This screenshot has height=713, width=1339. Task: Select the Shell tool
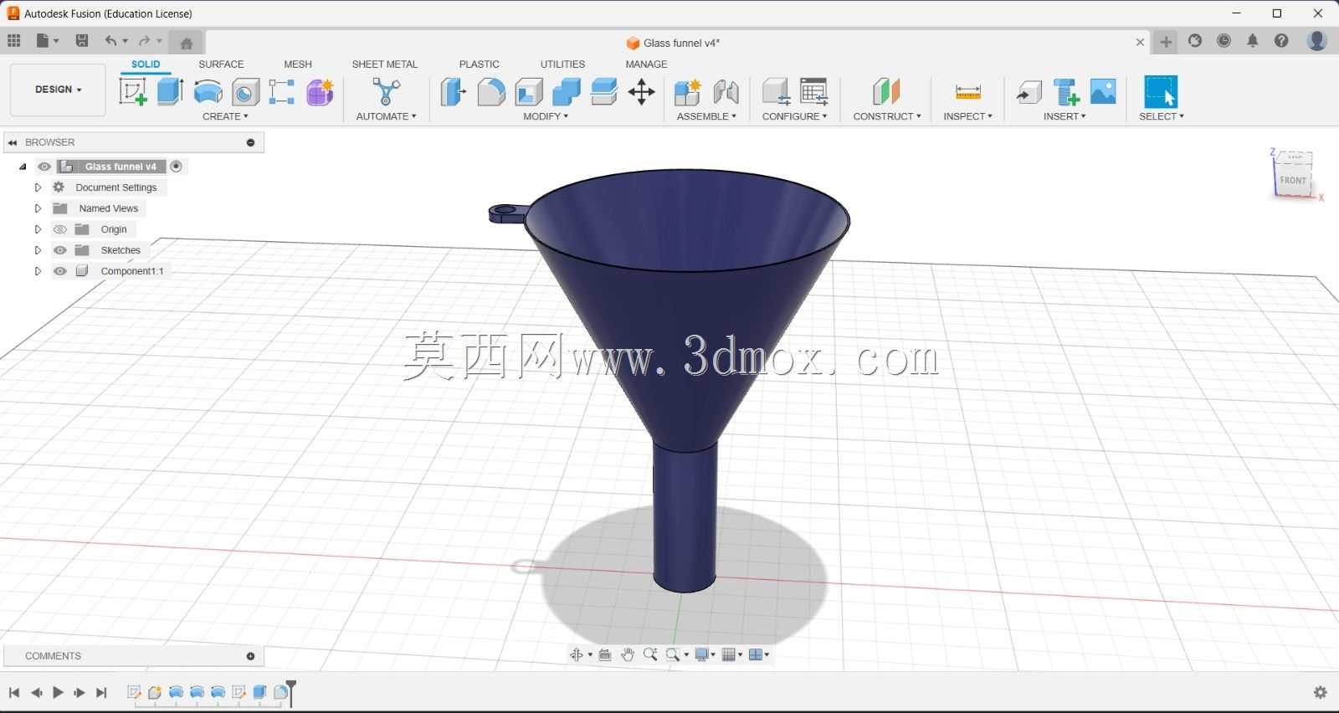(x=529, y=92)
